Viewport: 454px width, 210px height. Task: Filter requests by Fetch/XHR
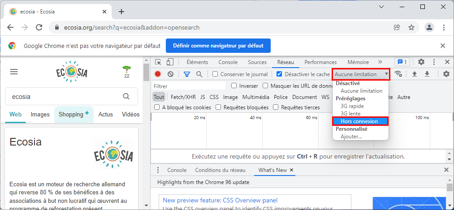183,97
